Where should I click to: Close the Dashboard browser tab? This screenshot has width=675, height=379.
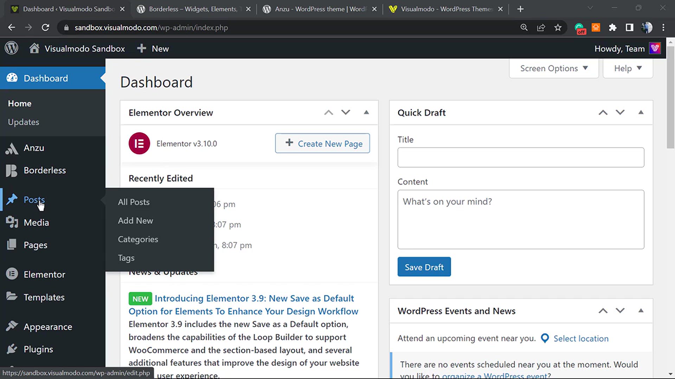click(x=122, y=9)
